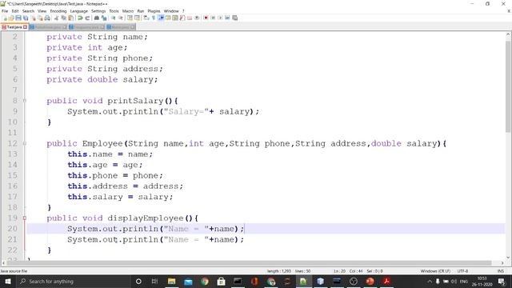Click 'Java source file' status text
Image resolution: width=512 pixels, height=288 pixels.
pyautogui.click(x=14, y=271)
